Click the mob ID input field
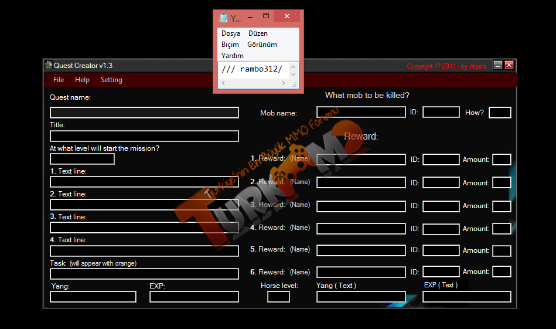Viewport: 556px width, 329px height. pos(441,112)
